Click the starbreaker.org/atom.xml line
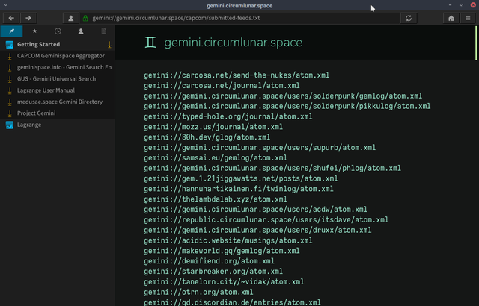Screen dimensions: 479x306 tap(213, 272)
